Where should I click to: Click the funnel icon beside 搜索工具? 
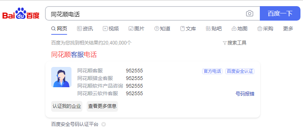pos(225,43)
